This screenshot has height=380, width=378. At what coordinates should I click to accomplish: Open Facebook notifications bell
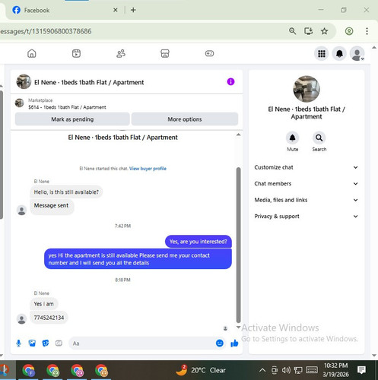[x=339, y=54]
